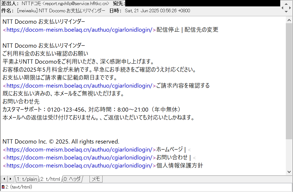Click the left triangle in header navigation pad
The height and width of the screenshot is (192, 293).
click(x=282, y=8)
